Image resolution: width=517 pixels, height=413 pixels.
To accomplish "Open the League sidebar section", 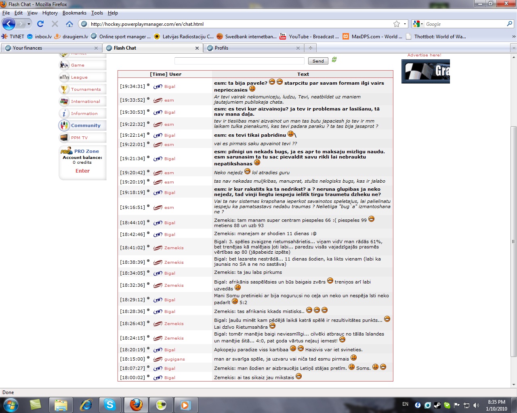I will tap(82, 77).
